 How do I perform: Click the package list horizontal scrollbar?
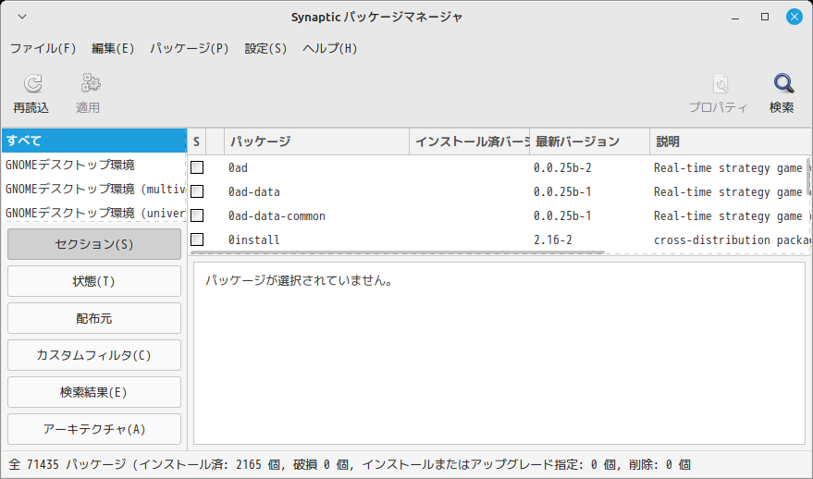(x=397, y=252)
